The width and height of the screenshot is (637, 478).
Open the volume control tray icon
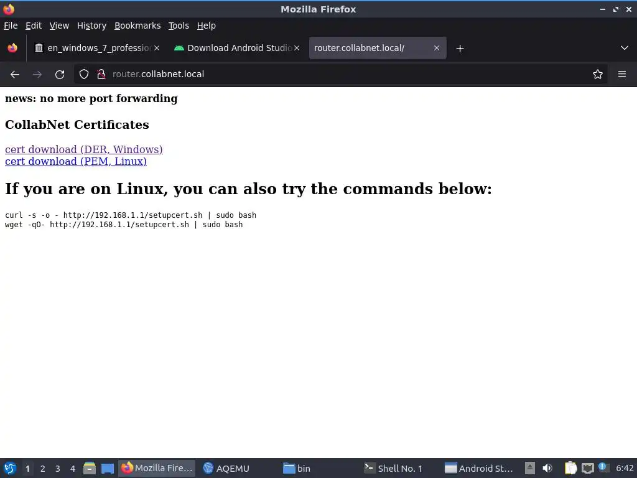coord(547,468)
